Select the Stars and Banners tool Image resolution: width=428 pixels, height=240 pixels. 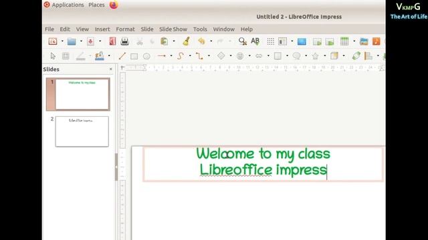(315, 56)
